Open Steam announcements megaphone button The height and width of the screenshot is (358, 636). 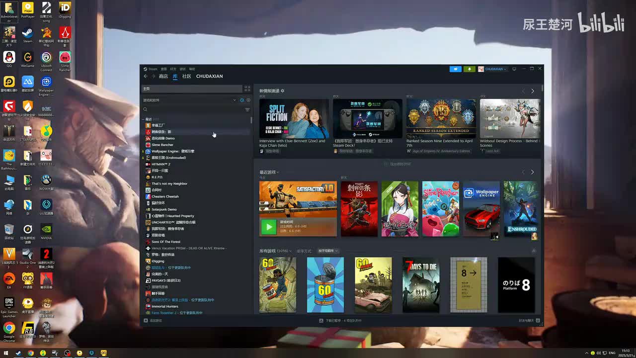click(455, 69)
